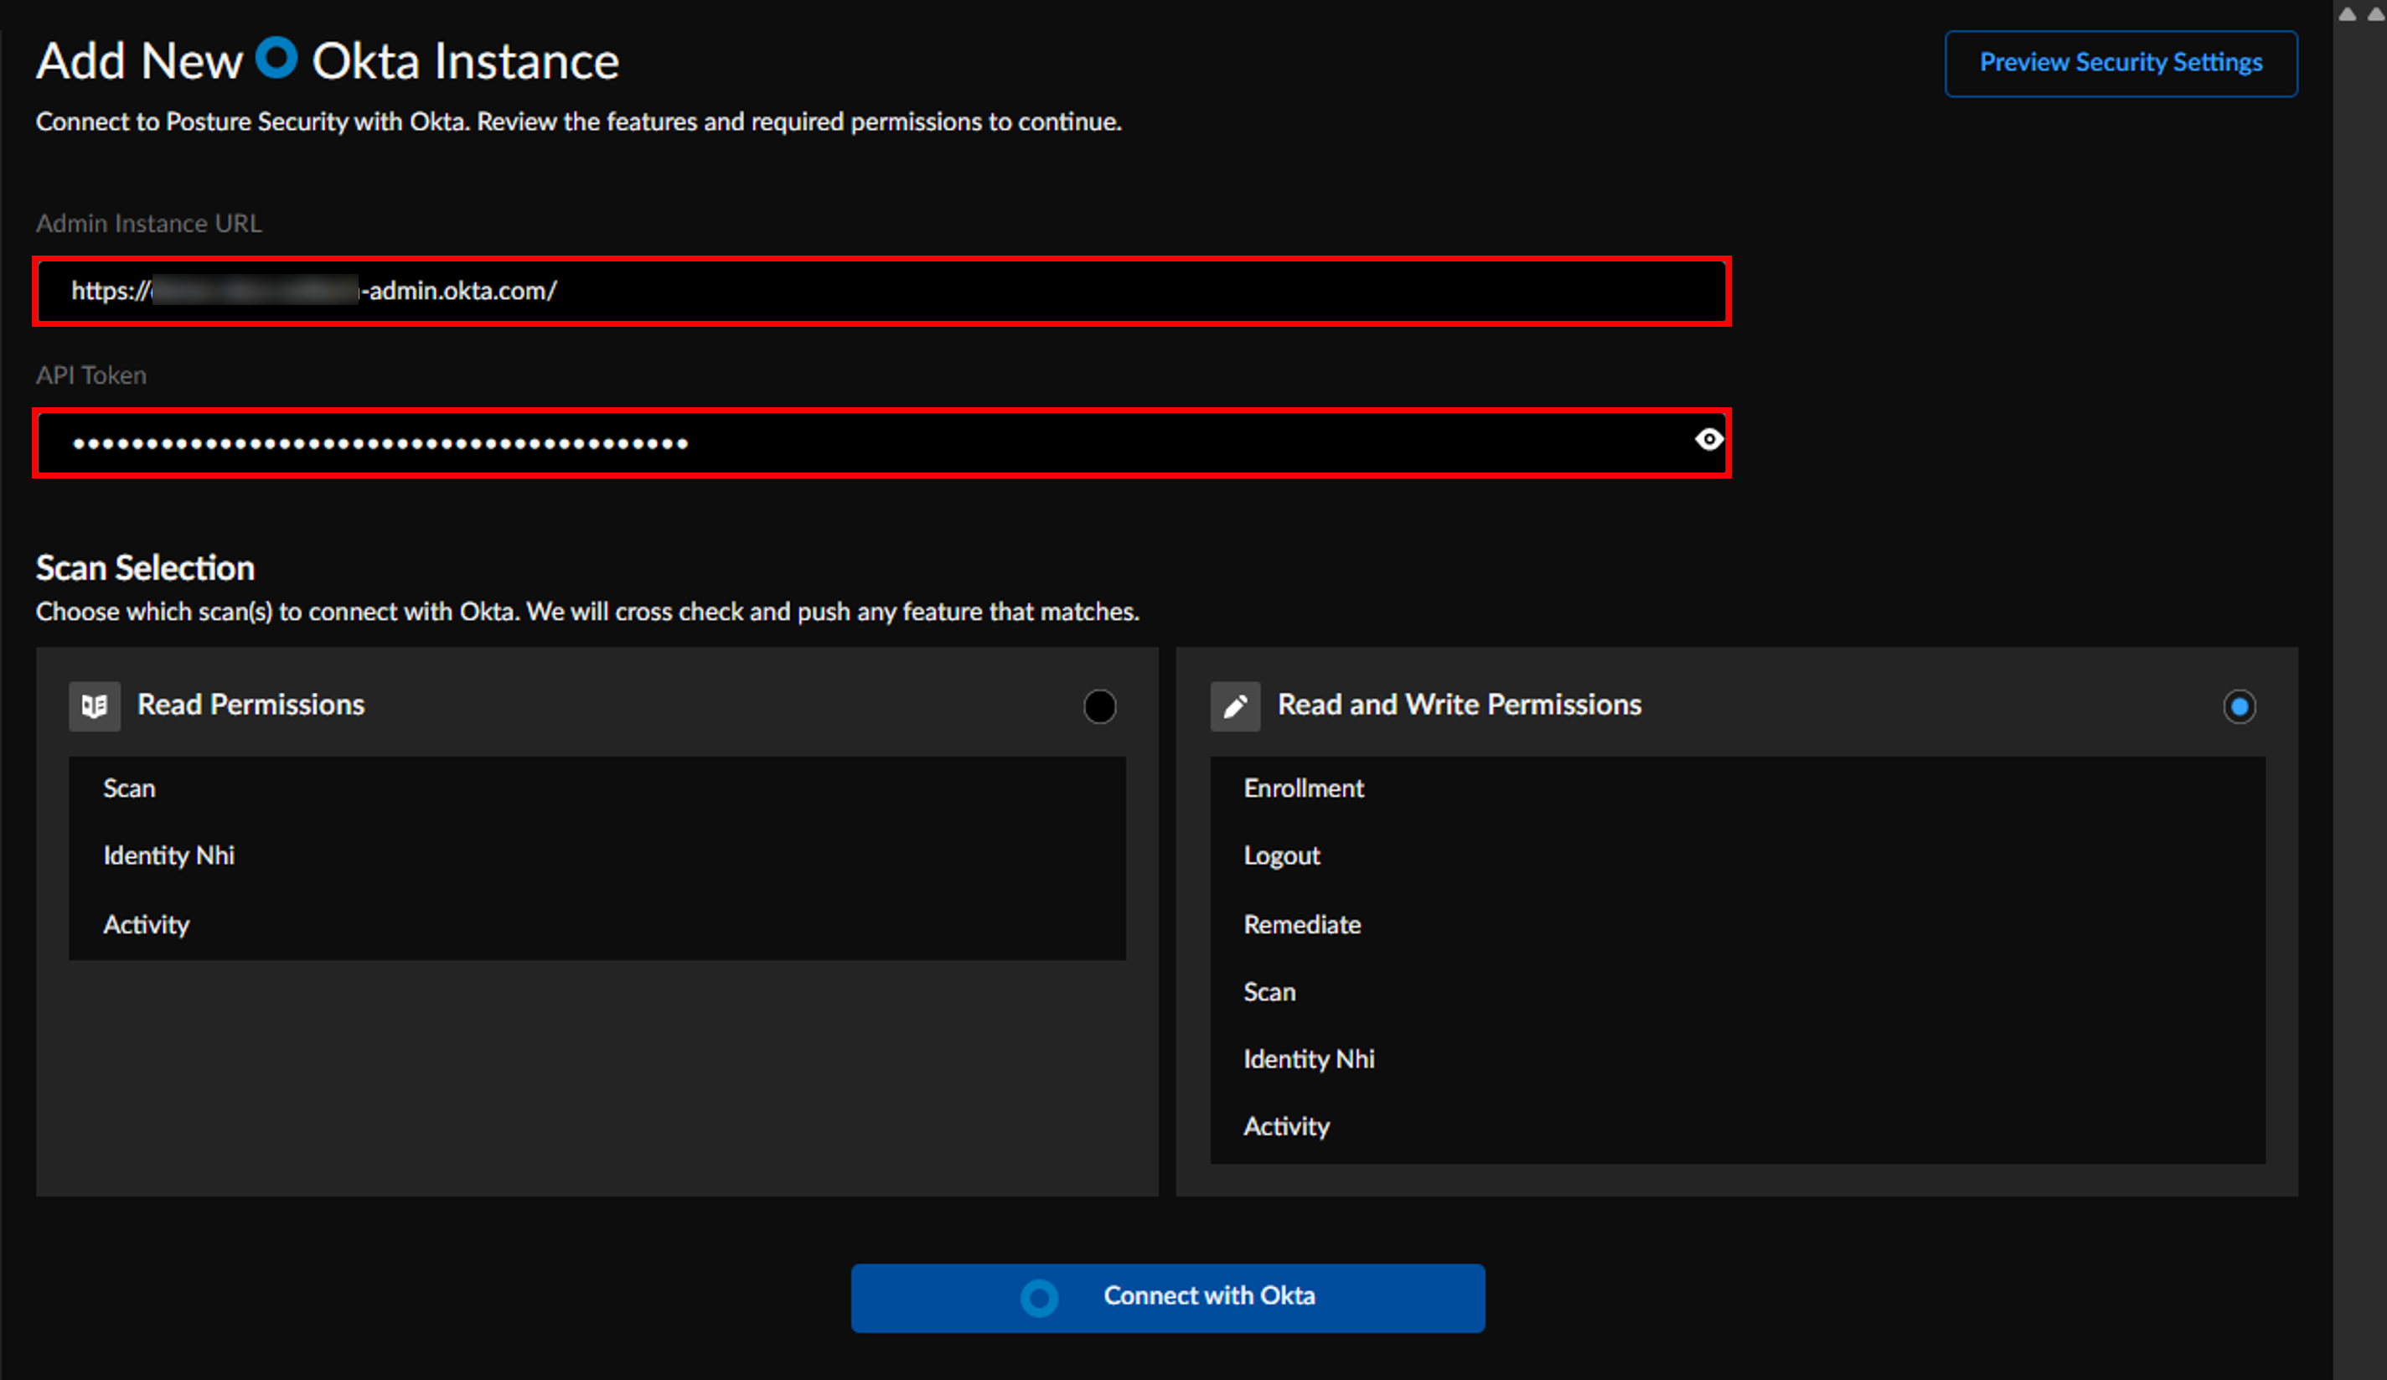Click the 'API Token' label
Viewport: 2387px width, 1380px height.
coord(91,375)
